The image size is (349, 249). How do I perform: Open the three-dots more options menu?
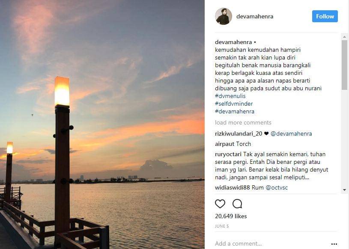coord(334,244)
